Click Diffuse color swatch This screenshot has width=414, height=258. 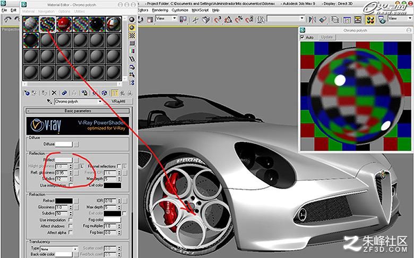coord(63,144)
